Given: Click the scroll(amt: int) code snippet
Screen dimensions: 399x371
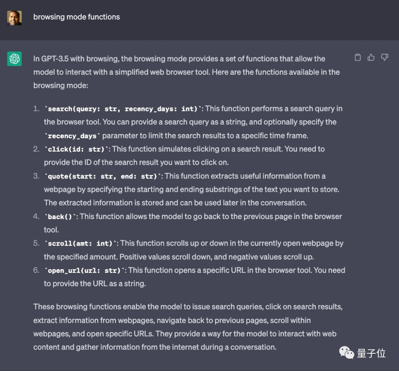Looking at the screenshot, I should (81, 243).
